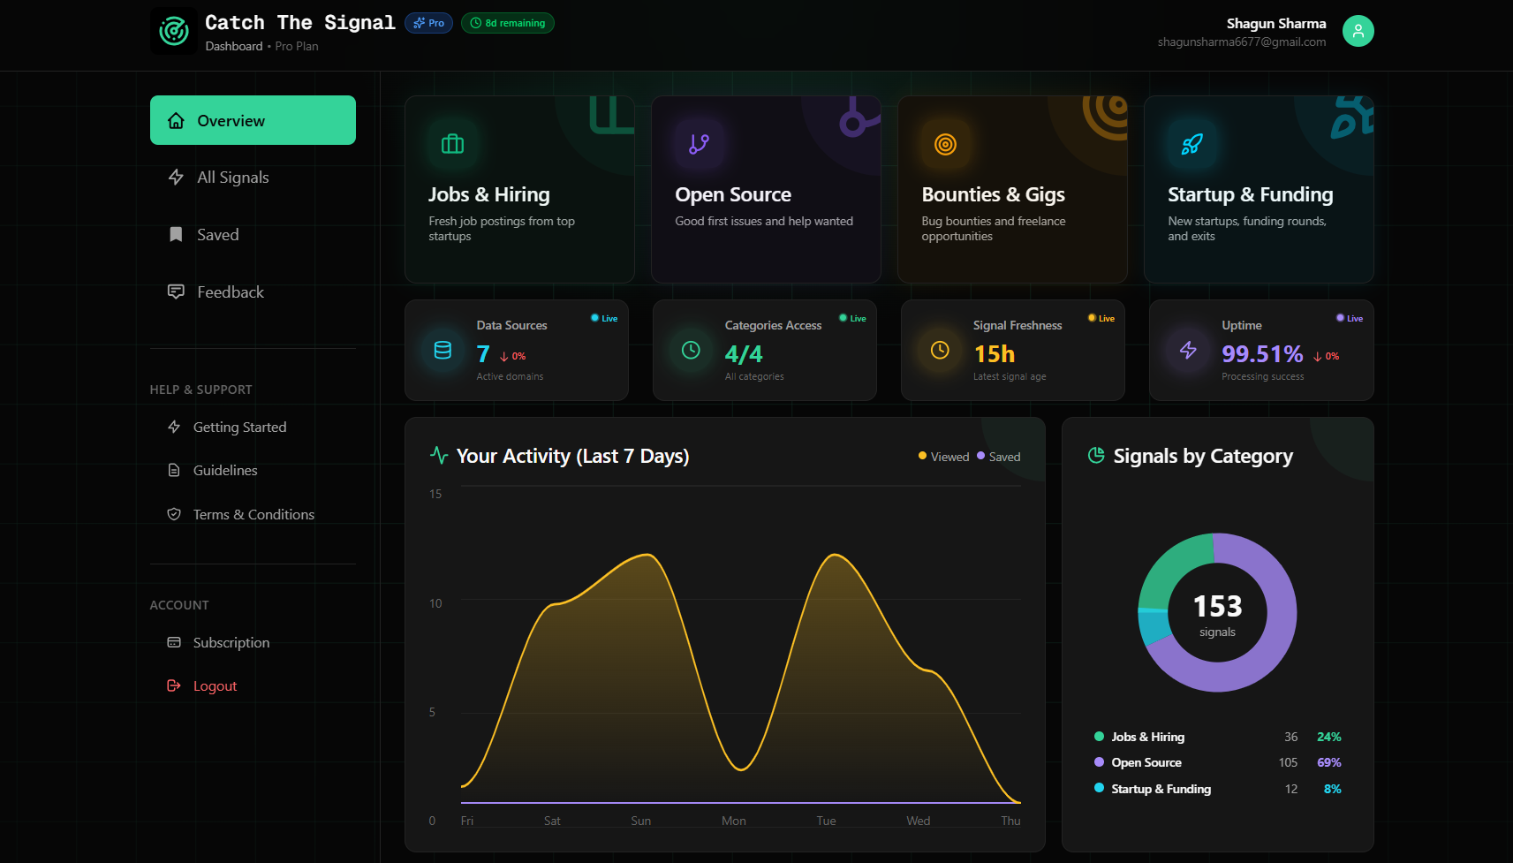Click the database icon in the Data Sources stat
This screenshot has height=863, width=1513.
(x=441, y=350)
